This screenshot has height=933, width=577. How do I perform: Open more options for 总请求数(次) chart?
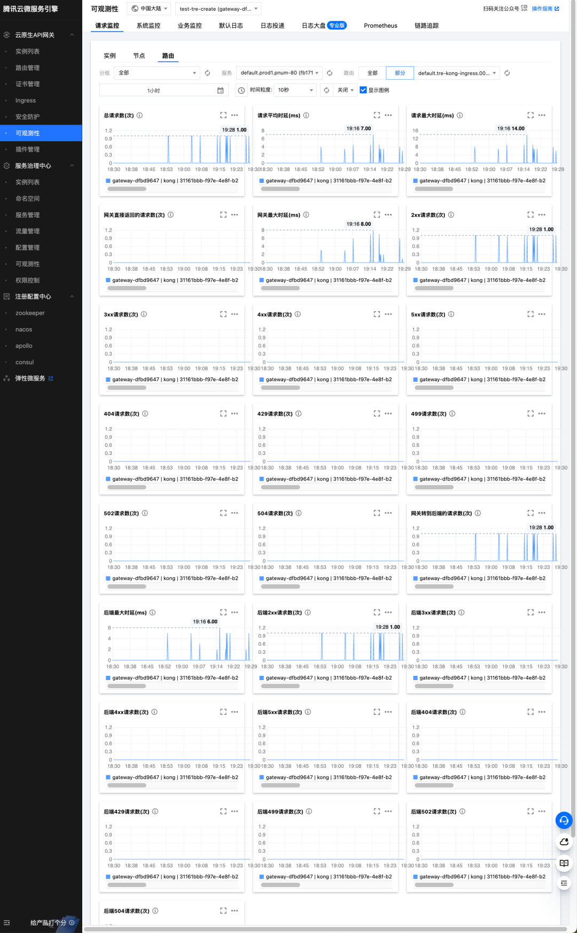235,115
